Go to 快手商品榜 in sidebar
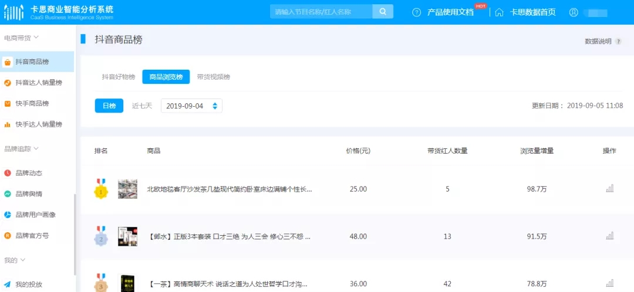Image resolution: width=634 pixels, height=292 pixels. 32,104
